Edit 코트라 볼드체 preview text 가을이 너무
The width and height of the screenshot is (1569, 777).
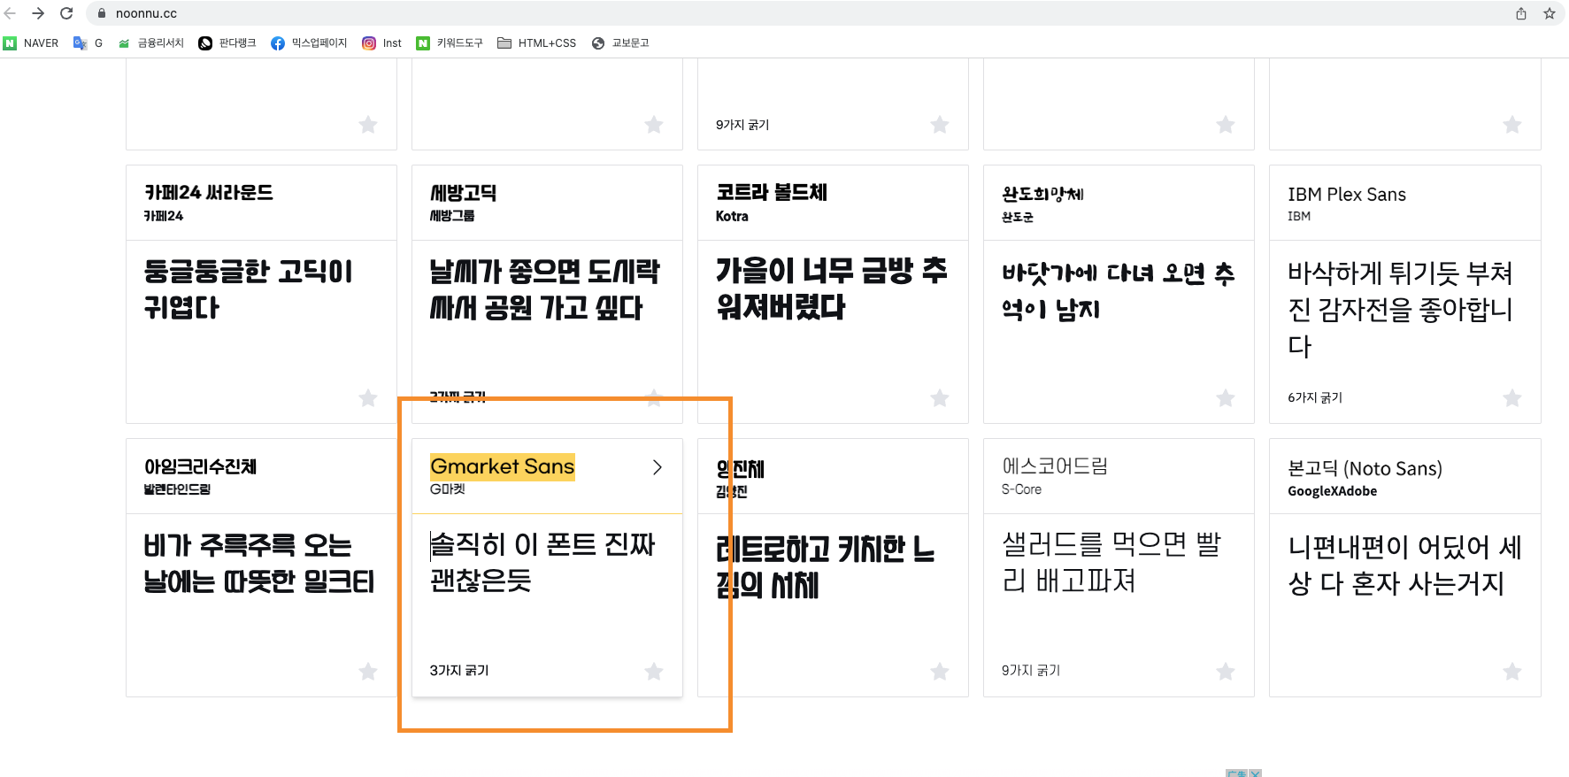(832, 288)
